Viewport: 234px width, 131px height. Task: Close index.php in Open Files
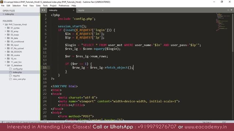[x=3, y=14]
